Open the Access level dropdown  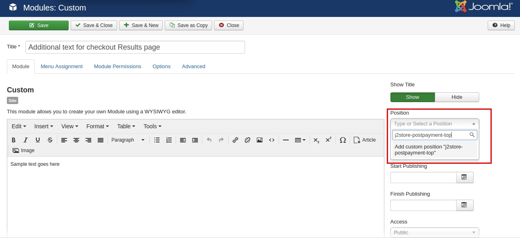tap(434, 232)
